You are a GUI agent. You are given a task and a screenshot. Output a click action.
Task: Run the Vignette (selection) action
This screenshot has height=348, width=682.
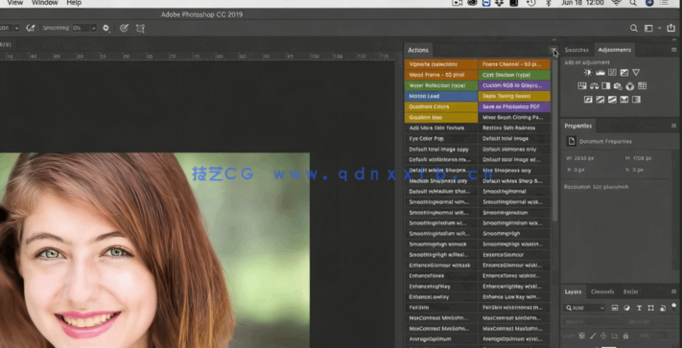pos(441,64)
